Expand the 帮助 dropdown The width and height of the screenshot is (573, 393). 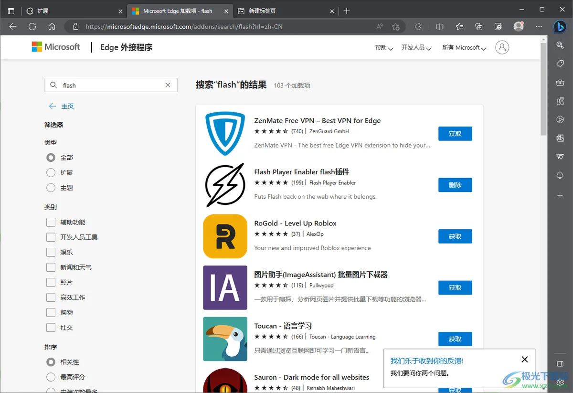coord(384,48)
